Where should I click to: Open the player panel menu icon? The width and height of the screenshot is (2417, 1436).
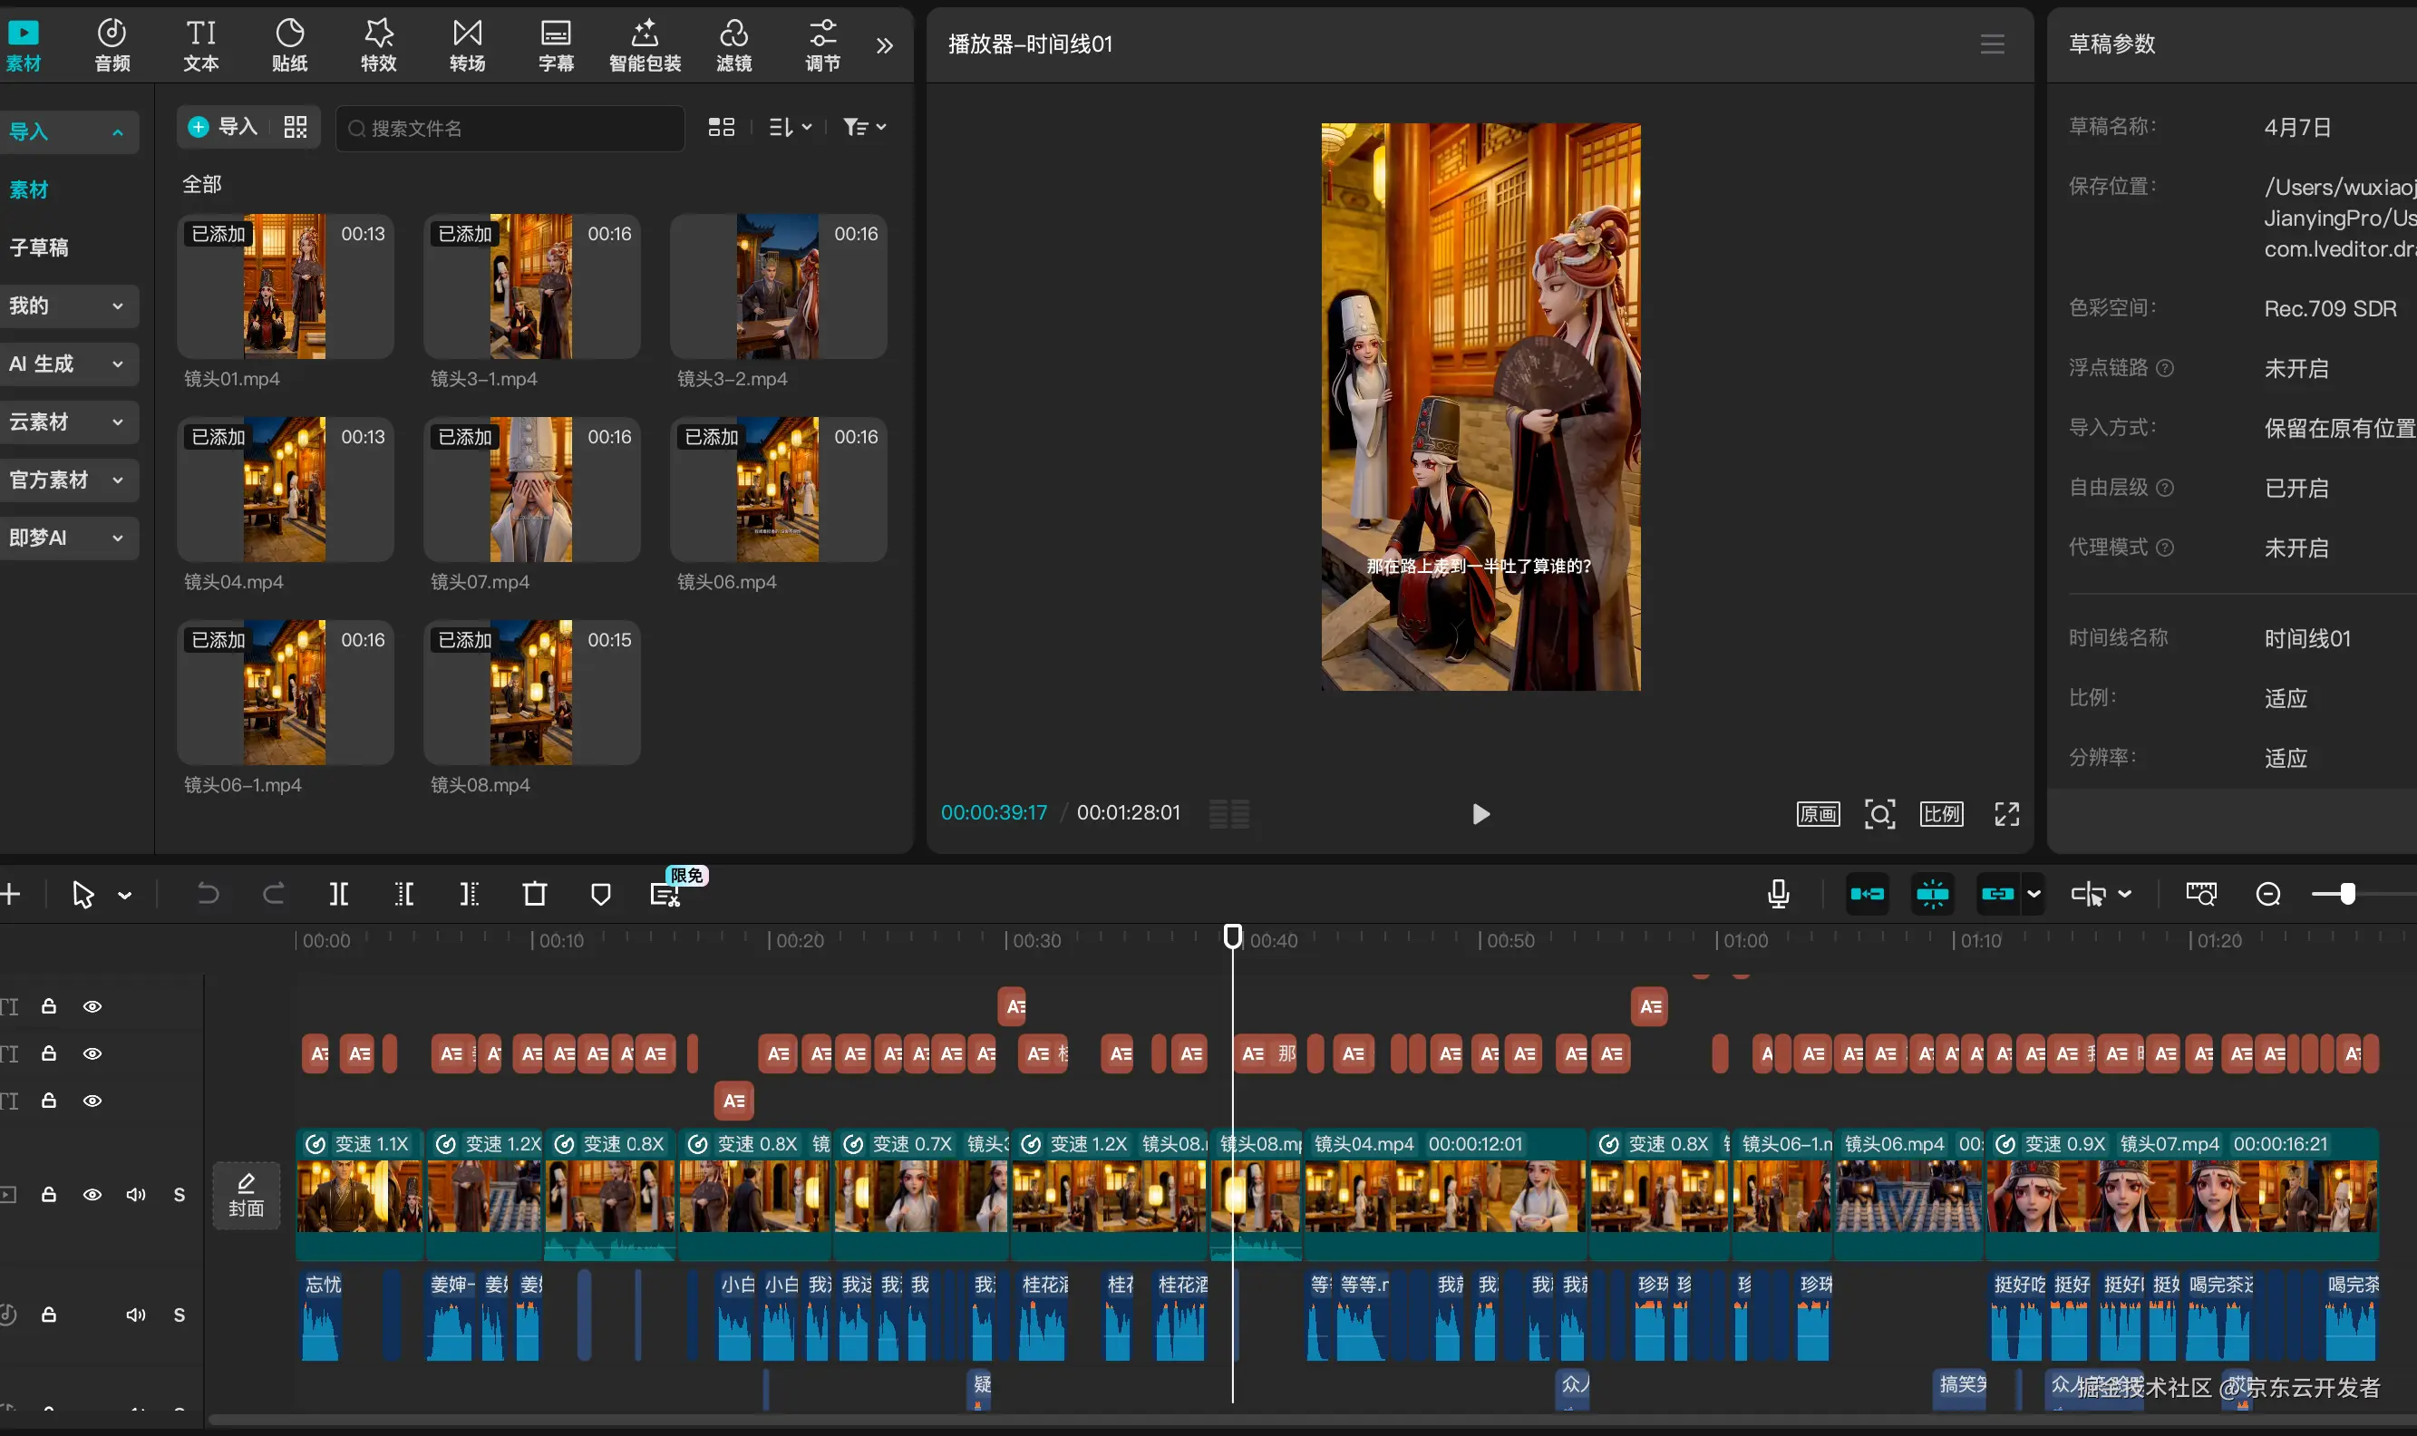[x=1992, y=44]
